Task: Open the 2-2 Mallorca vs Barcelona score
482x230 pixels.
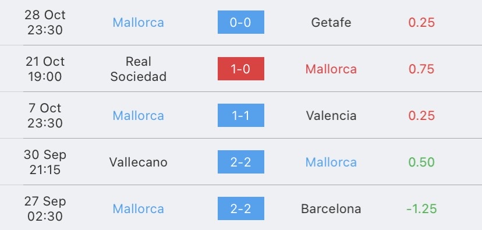Action: pyautogui.click(x=240, y=208)
